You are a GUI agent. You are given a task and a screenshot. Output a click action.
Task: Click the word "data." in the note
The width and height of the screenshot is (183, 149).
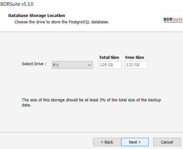pyautogui.click(x=26, y=105)
